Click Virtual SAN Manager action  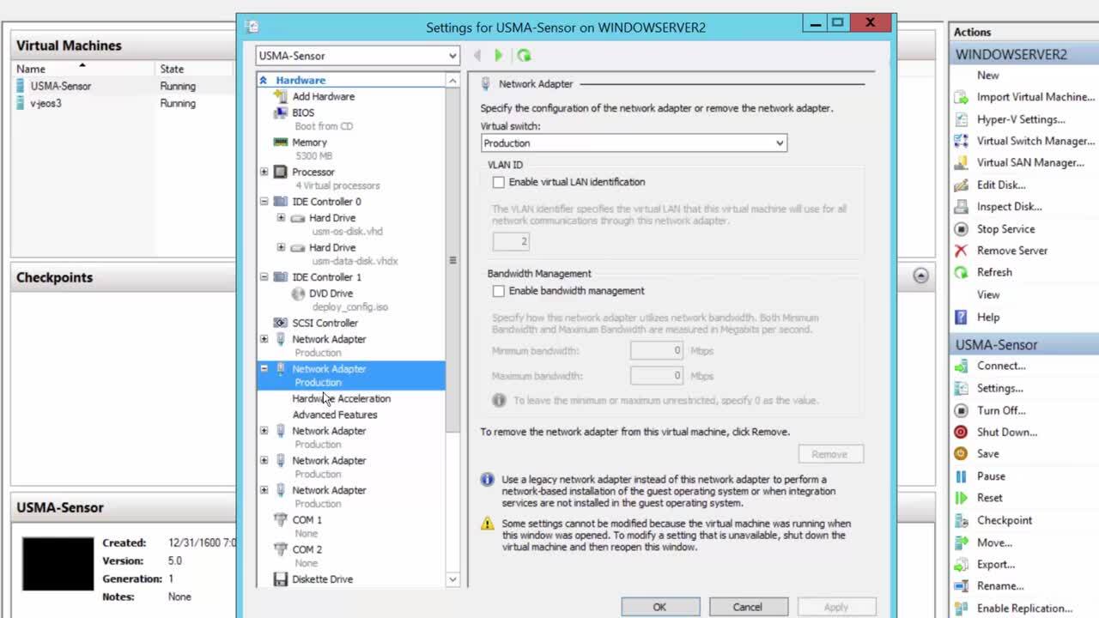(x=1029, y=162)
